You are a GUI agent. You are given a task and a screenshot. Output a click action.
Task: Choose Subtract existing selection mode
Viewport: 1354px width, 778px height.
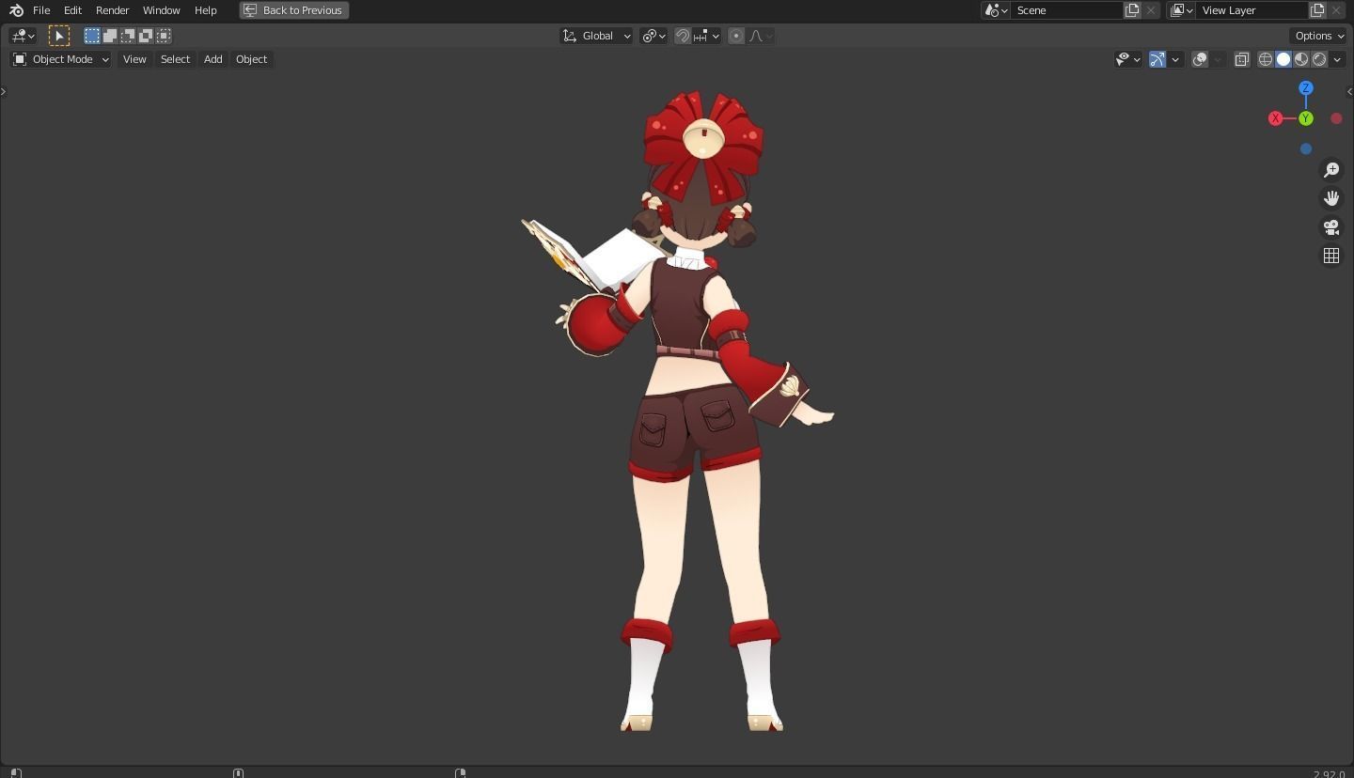pyautogui.click(x=128, y=36)
